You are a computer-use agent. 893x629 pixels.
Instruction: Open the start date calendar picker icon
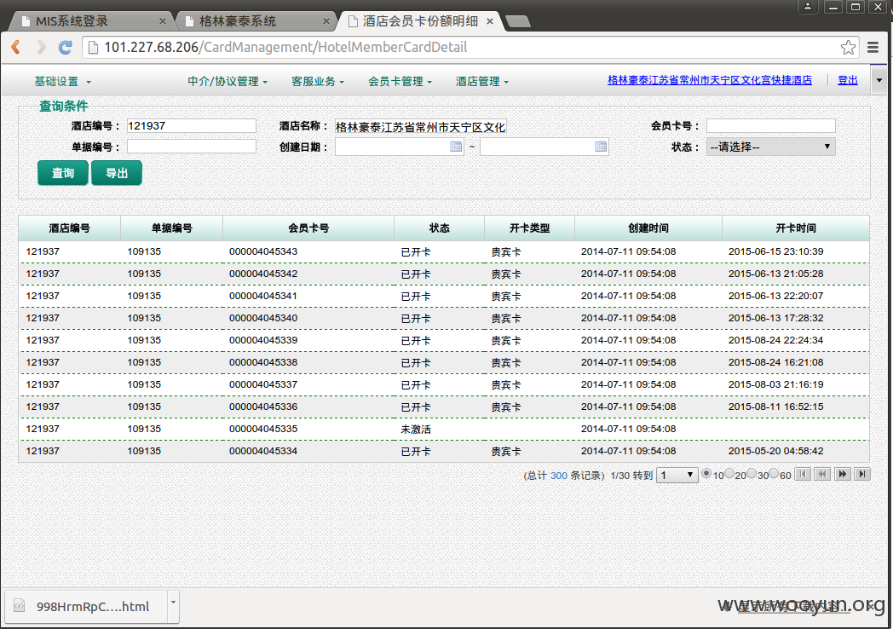coord(456,147)
